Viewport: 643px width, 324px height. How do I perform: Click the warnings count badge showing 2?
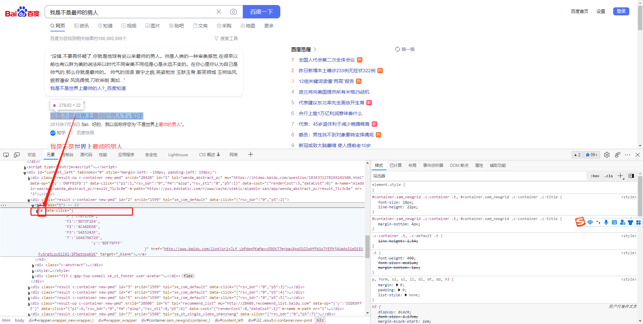point(577,155)
